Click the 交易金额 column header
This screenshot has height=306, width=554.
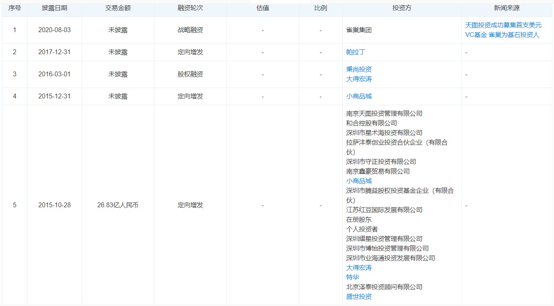118,8
